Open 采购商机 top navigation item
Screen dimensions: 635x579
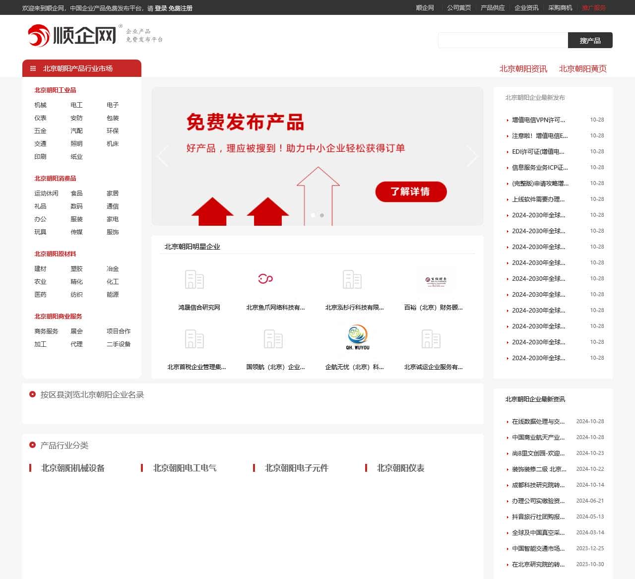(560, 8)
